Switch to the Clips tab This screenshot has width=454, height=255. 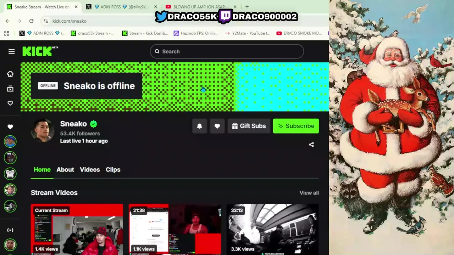[x=113, y=170]
